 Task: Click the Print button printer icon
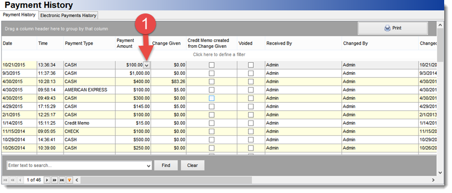click(387, 28)
